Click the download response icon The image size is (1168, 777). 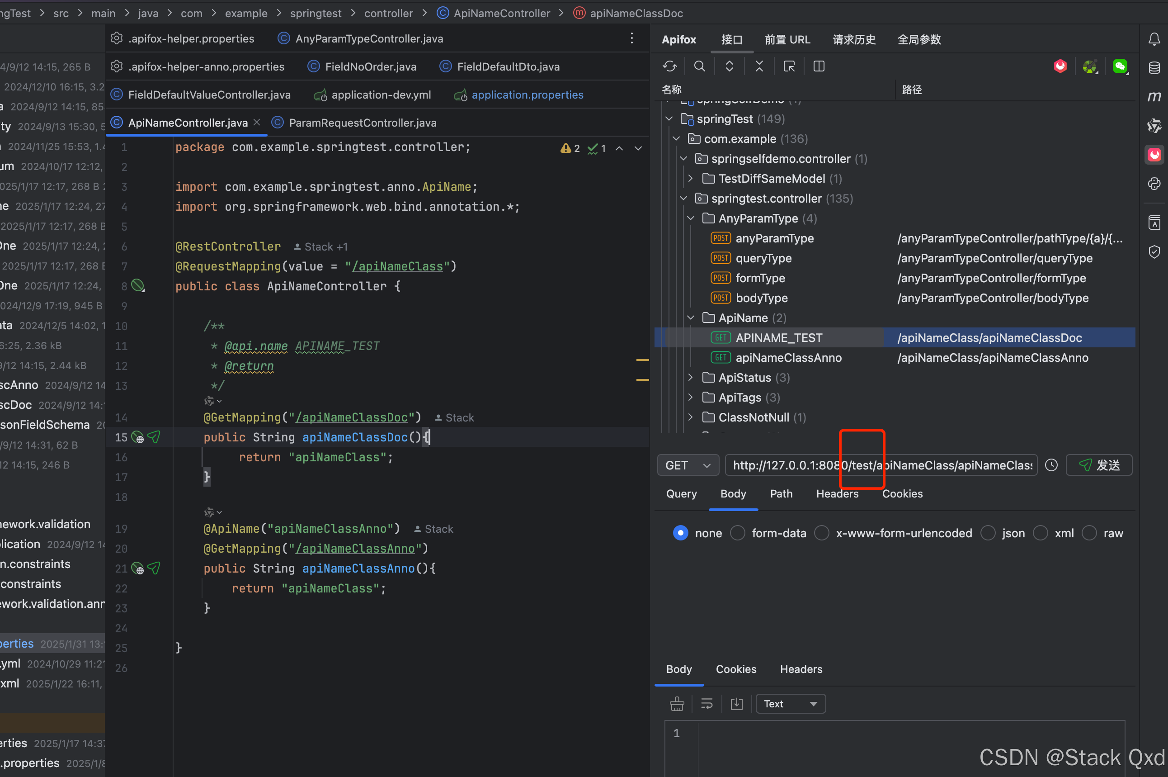click(736, 704)
